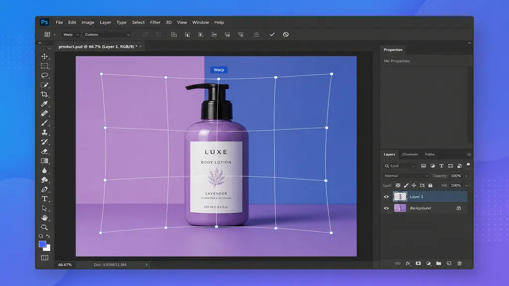This screenshot has height=286, width=509.
Task: Switch to the Paths tab
Action: click(x=429, y=154)
